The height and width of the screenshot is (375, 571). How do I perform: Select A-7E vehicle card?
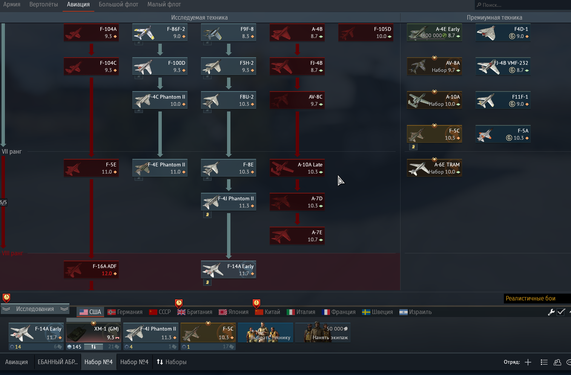[x=297, y=236]
